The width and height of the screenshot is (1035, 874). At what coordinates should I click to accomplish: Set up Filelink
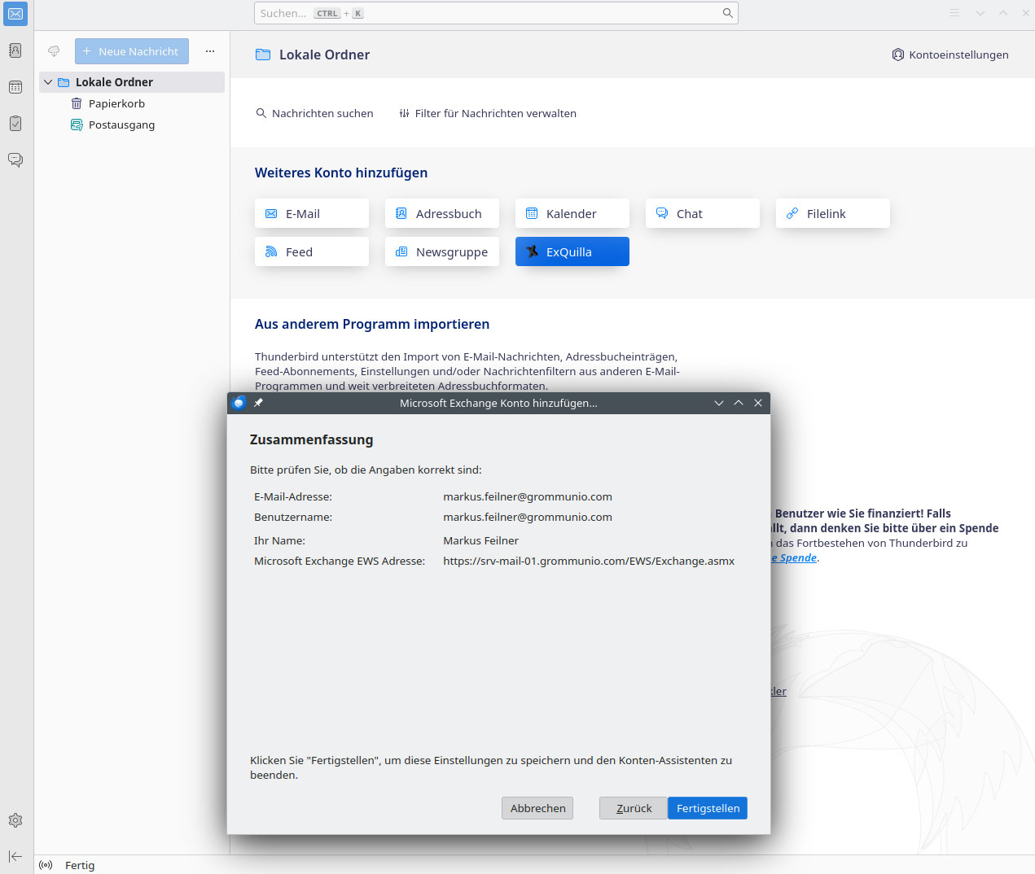coord(833,213)
